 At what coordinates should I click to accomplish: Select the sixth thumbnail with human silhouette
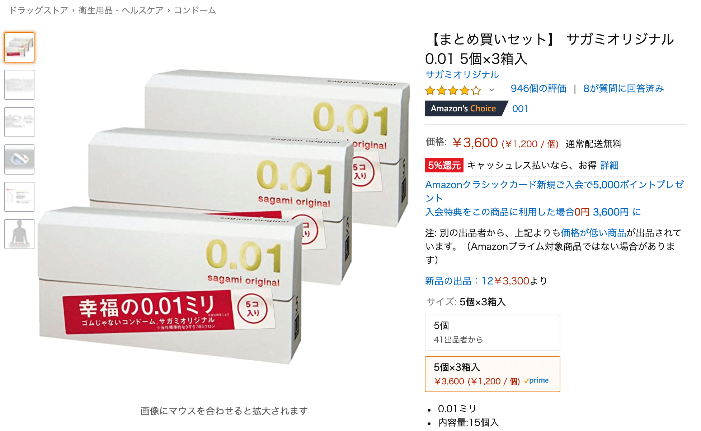19,234
